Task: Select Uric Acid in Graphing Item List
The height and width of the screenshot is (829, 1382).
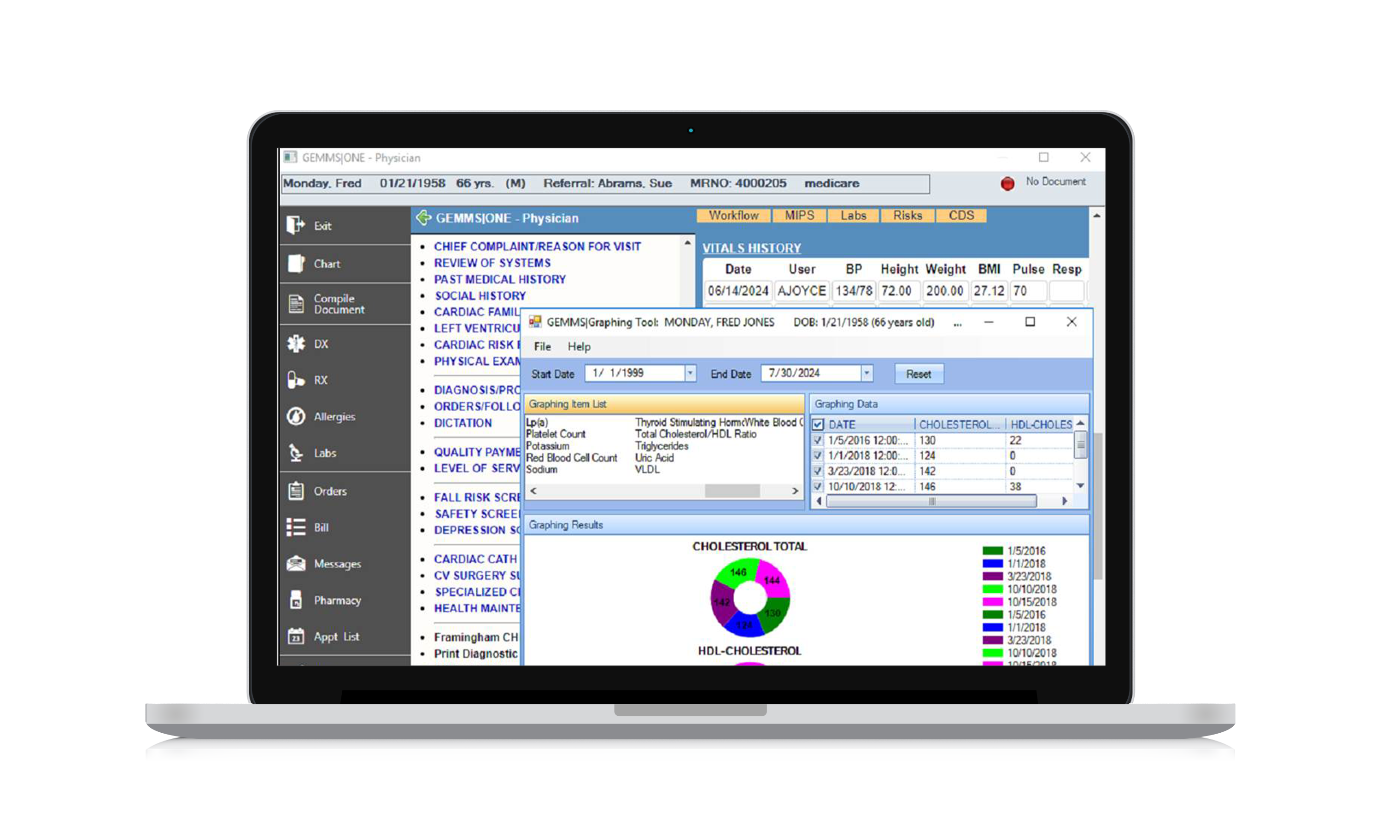Action: pos(654,457)
